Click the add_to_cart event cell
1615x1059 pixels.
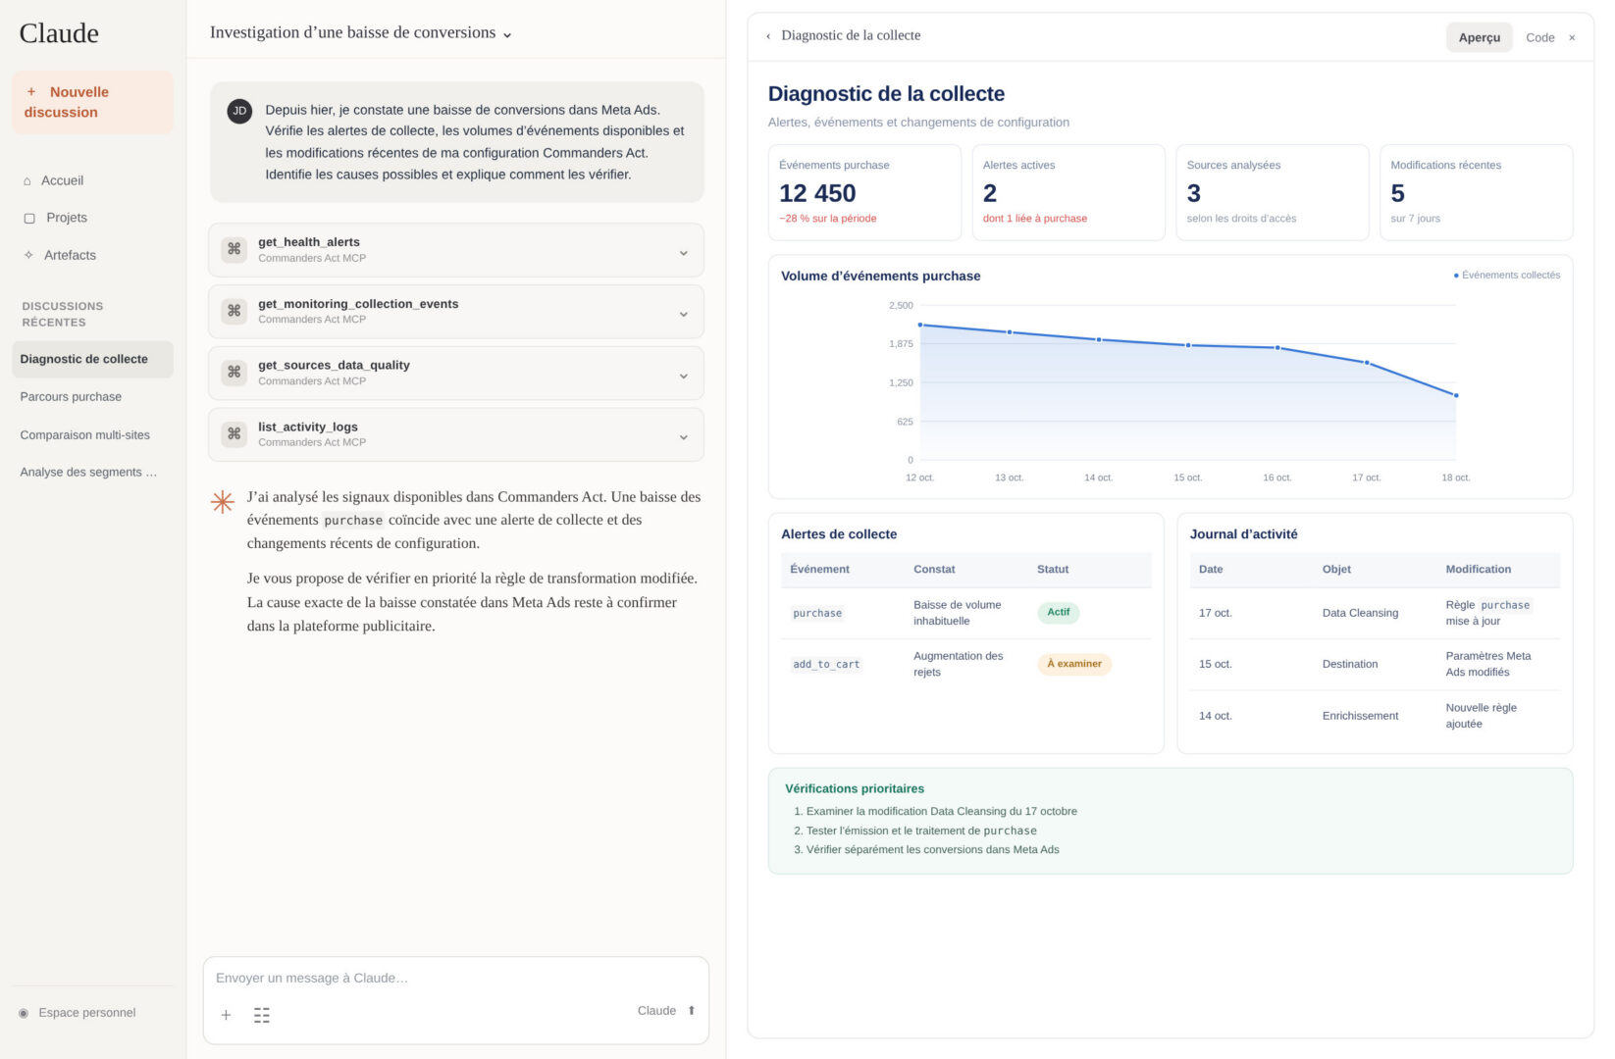pyautogui.click(x=826, y=665)
